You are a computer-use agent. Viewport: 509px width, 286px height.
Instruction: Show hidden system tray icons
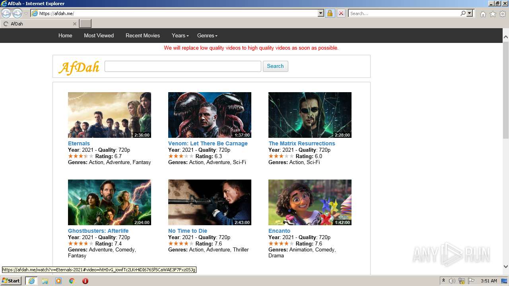(x=443, y=281)
